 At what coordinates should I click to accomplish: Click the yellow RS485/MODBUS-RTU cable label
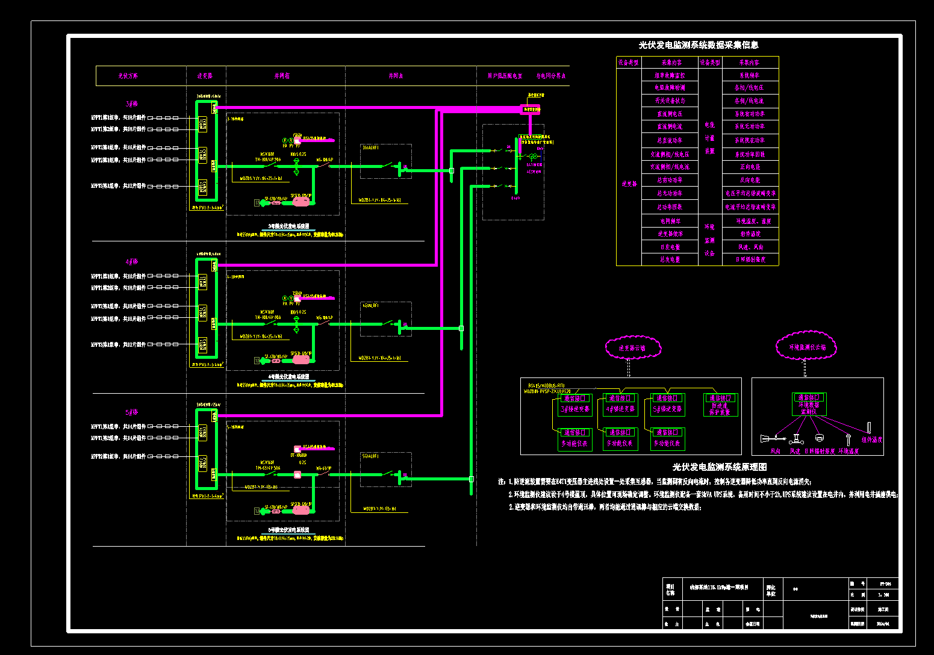point(547,385)
